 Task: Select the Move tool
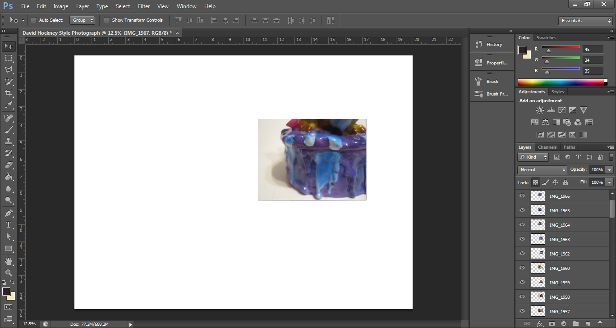click(x=9, y=46)
